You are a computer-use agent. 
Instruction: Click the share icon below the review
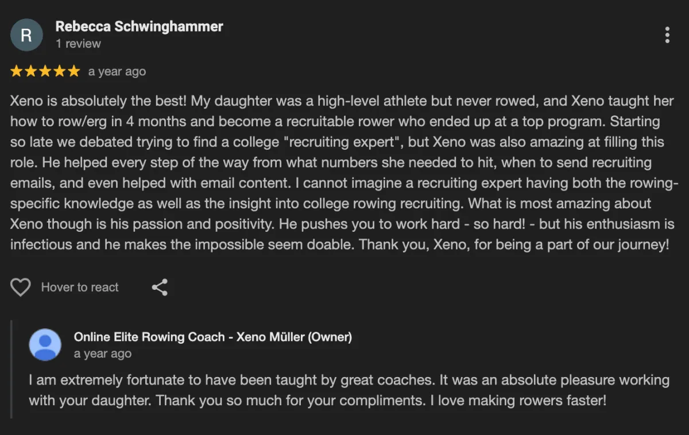[x=160, y=288]
